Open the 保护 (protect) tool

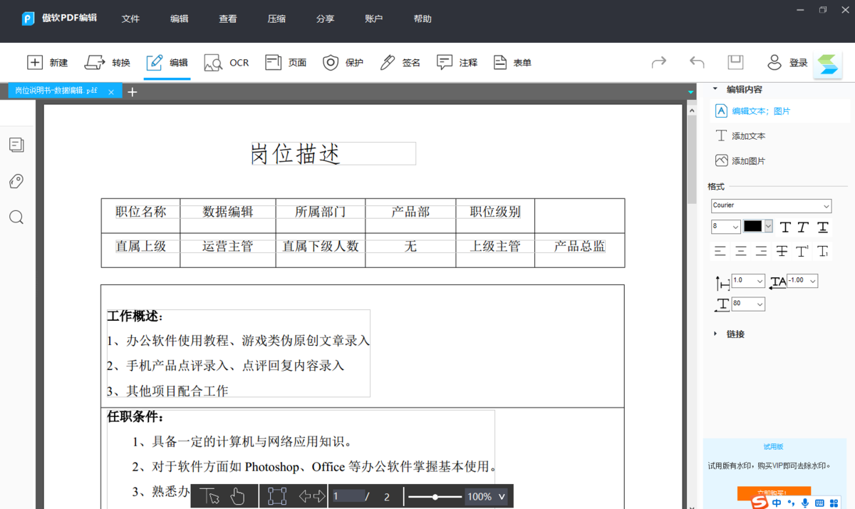coord(343,62)
